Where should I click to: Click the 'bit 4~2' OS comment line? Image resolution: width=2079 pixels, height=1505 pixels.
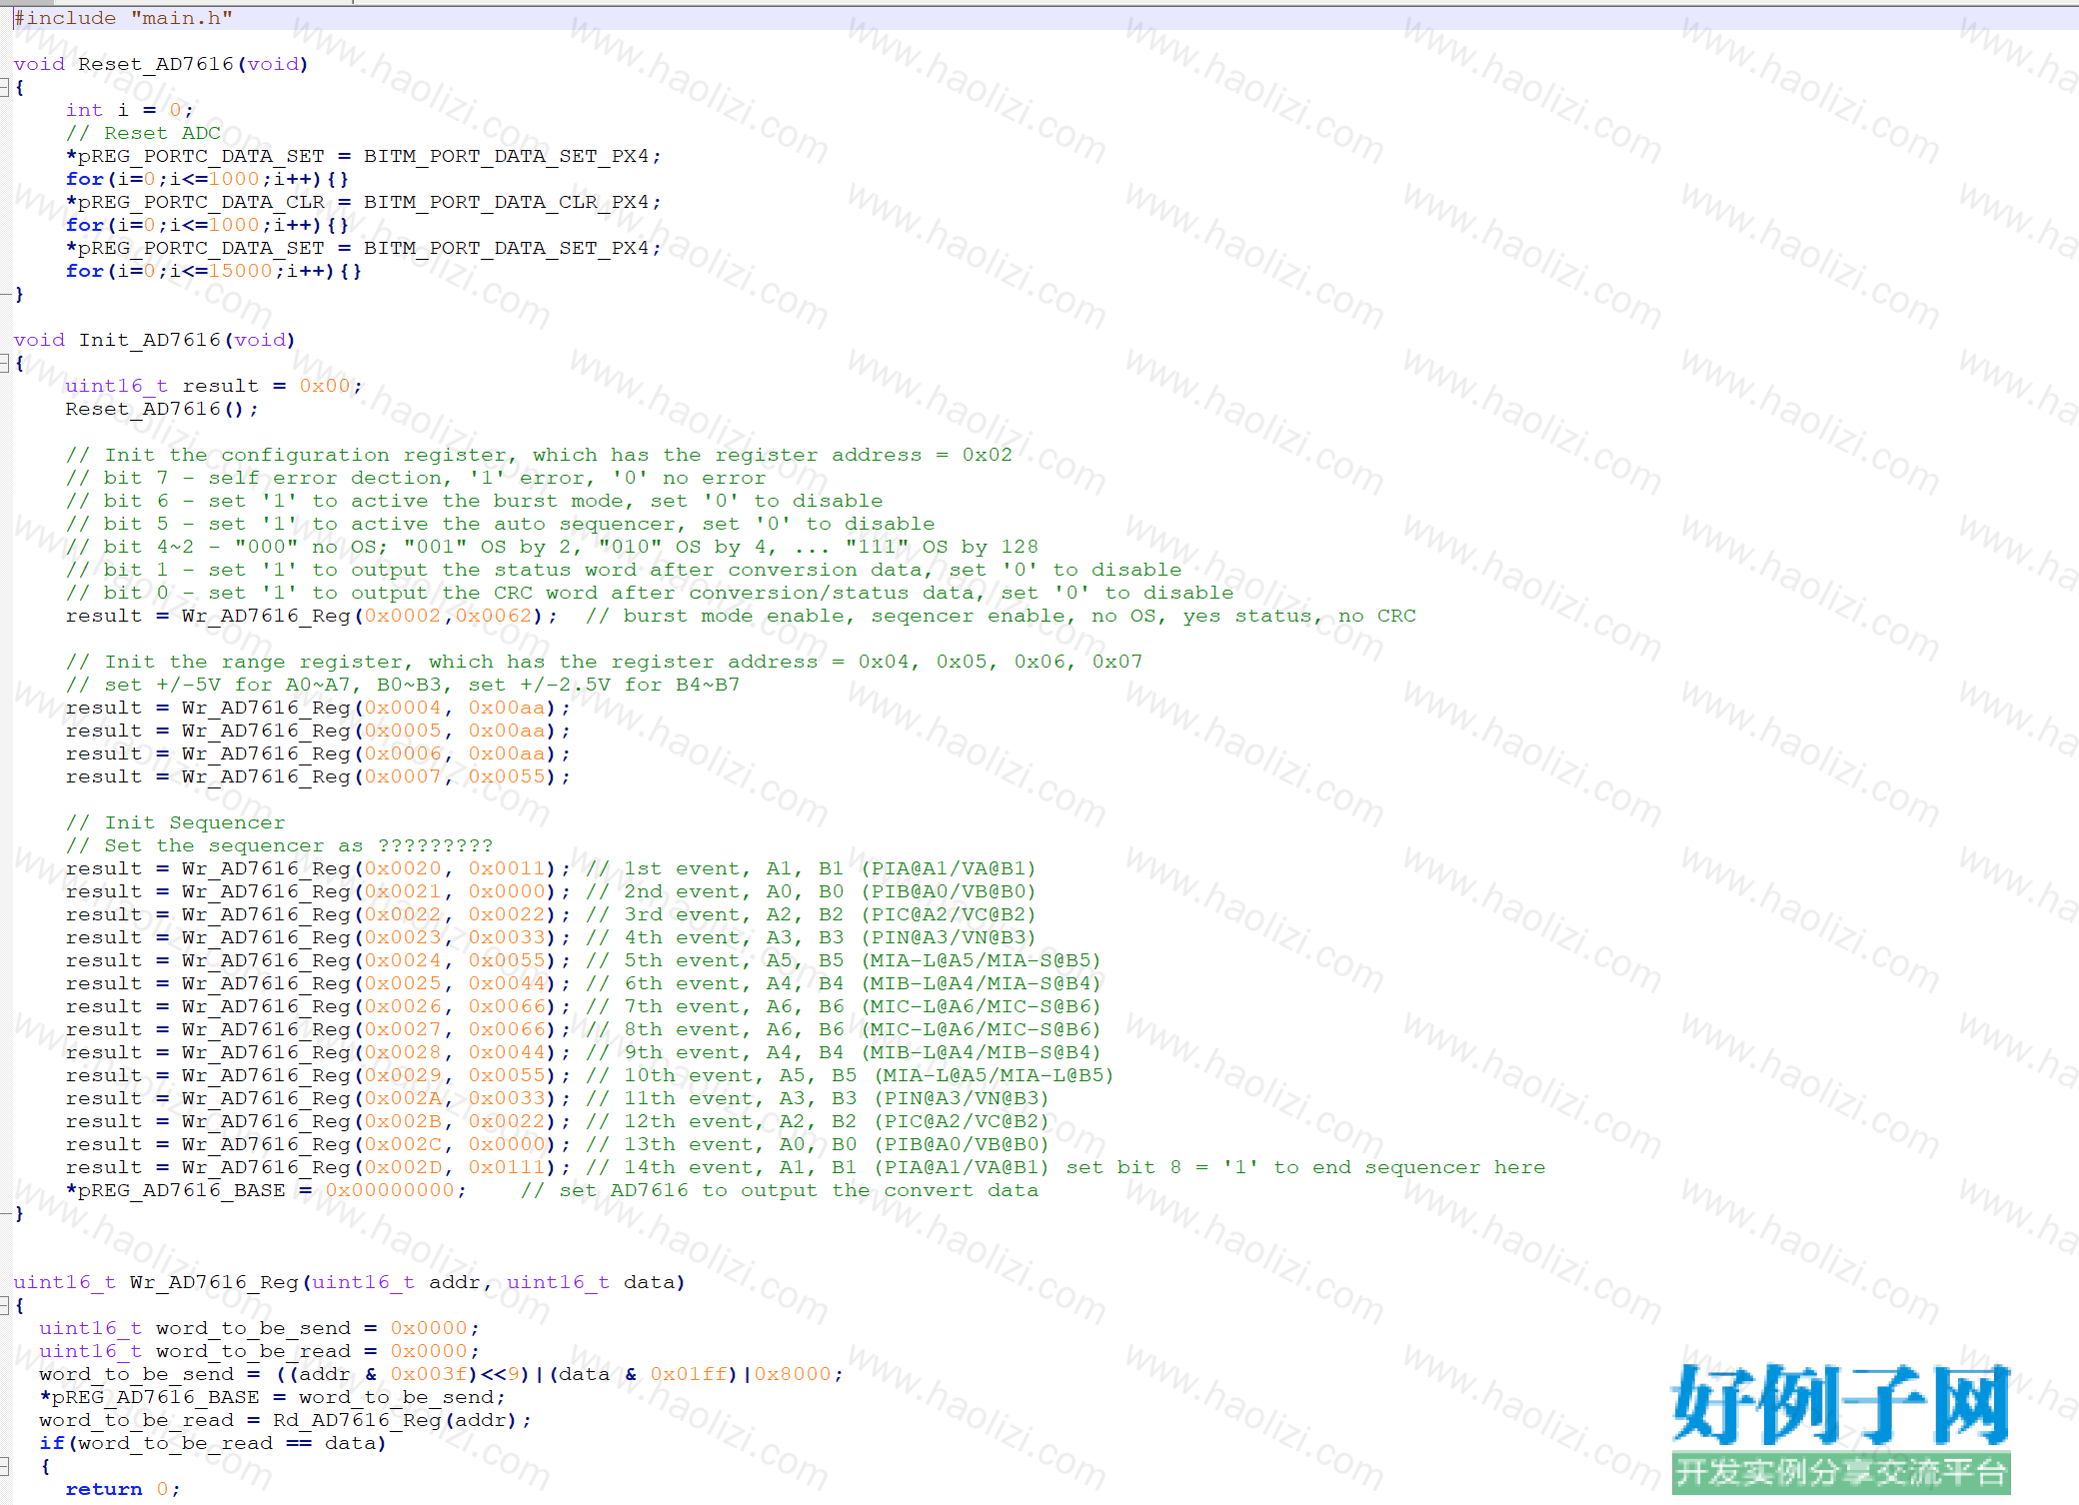[x=553, y=547]
